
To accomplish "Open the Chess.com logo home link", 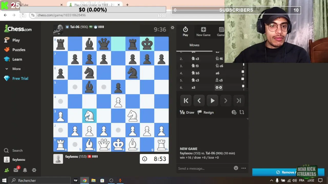I will 18,29.
